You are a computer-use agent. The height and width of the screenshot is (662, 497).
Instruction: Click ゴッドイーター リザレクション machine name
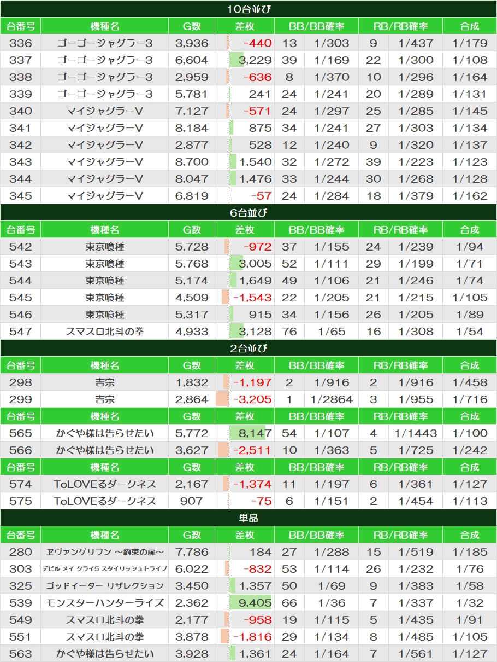(104, 586)
